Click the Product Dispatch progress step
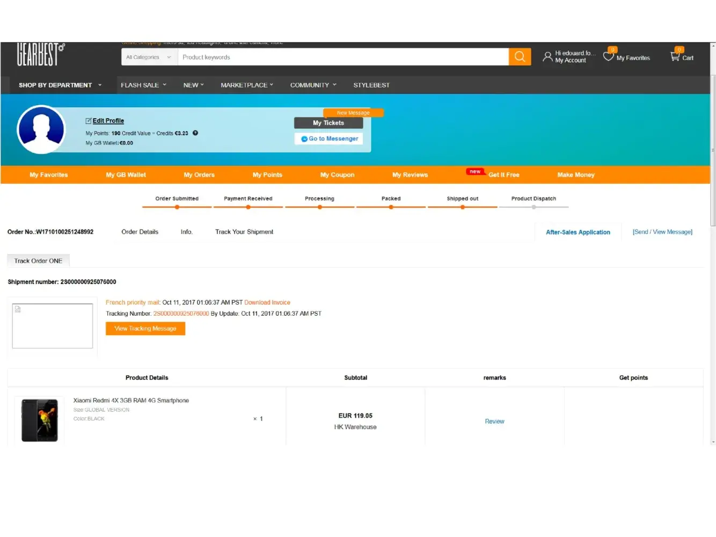 534,202
